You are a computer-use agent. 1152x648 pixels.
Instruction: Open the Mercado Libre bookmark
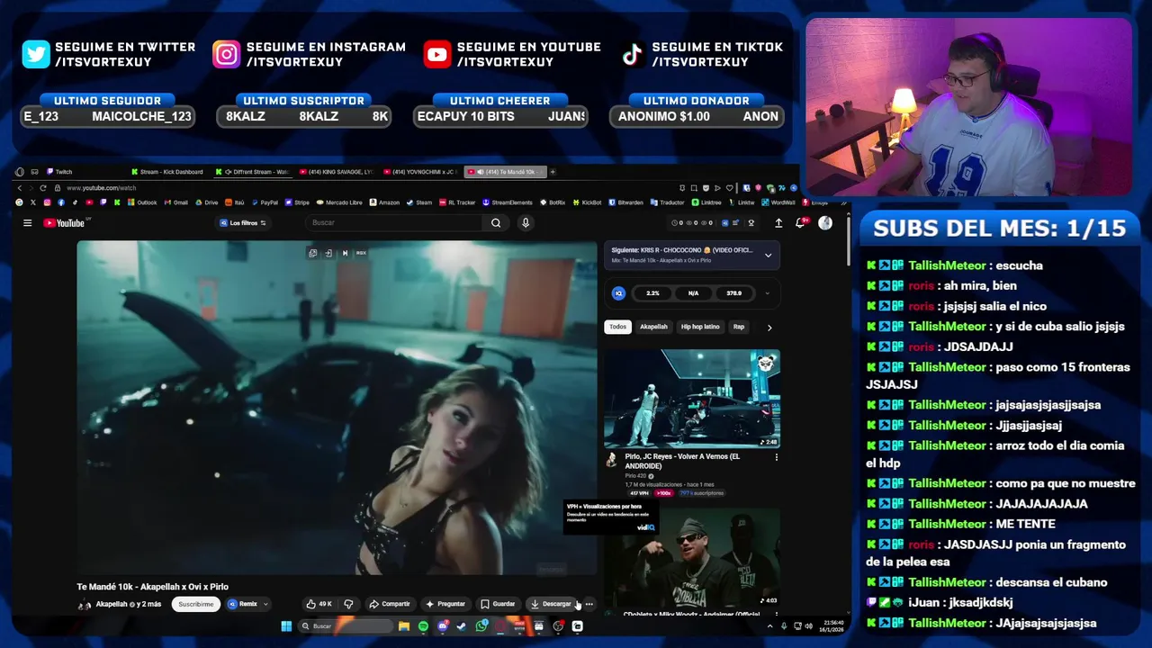pyautogui.click(x=338, y=202)
